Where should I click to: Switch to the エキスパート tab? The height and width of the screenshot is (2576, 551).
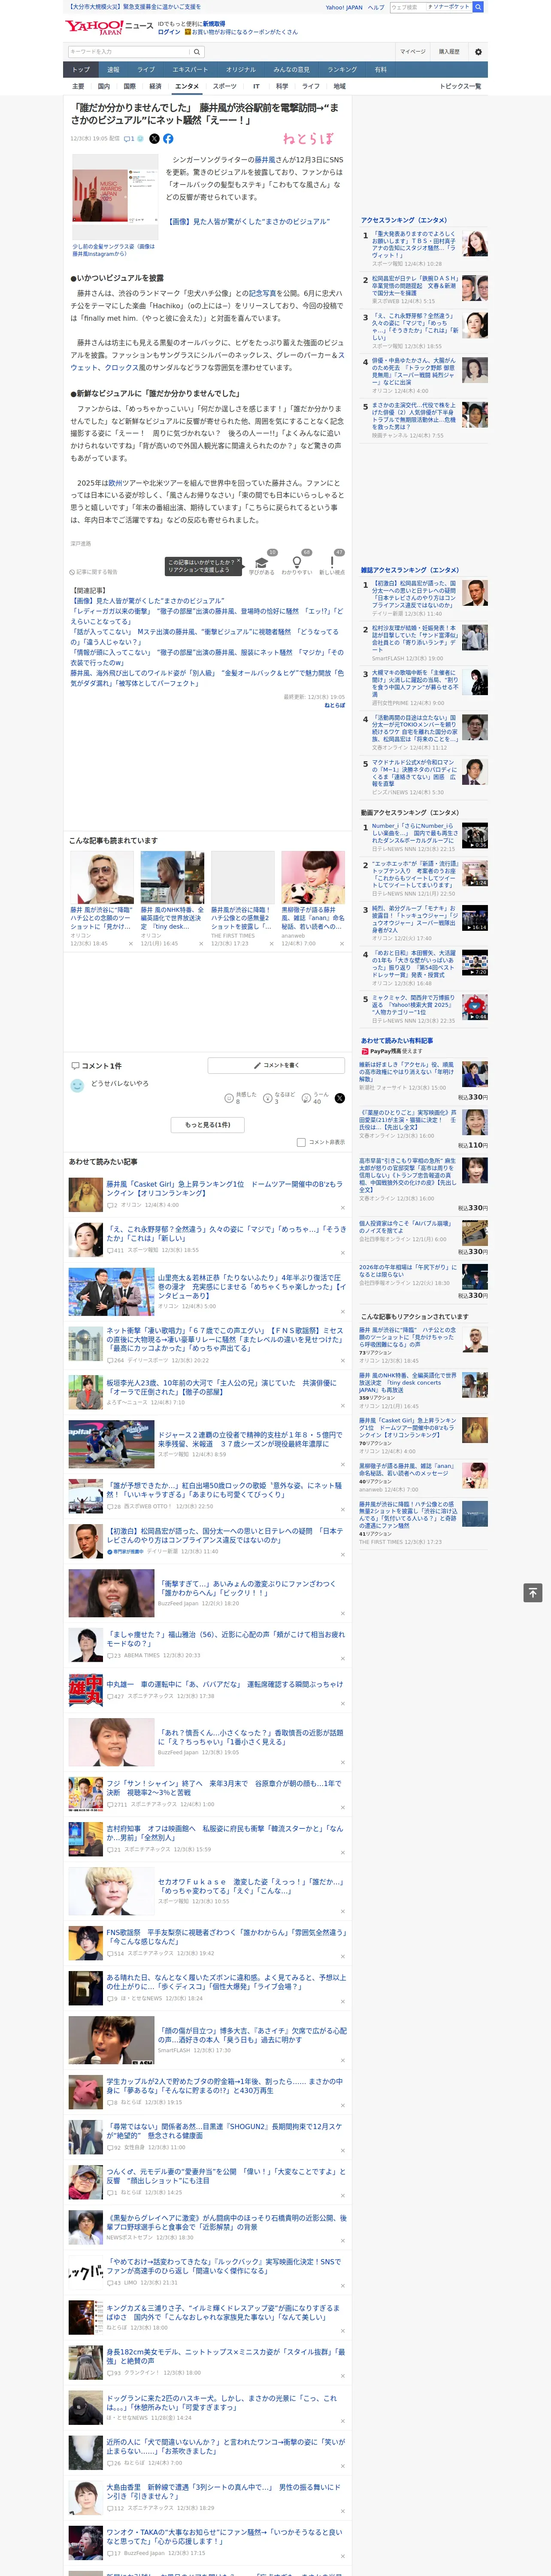point(190,70)
